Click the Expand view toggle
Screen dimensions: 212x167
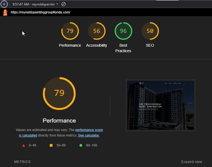pyautogui.click(x=192, y=162)
